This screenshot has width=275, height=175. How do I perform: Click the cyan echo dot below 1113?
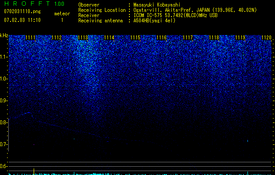tap(74, 139)
